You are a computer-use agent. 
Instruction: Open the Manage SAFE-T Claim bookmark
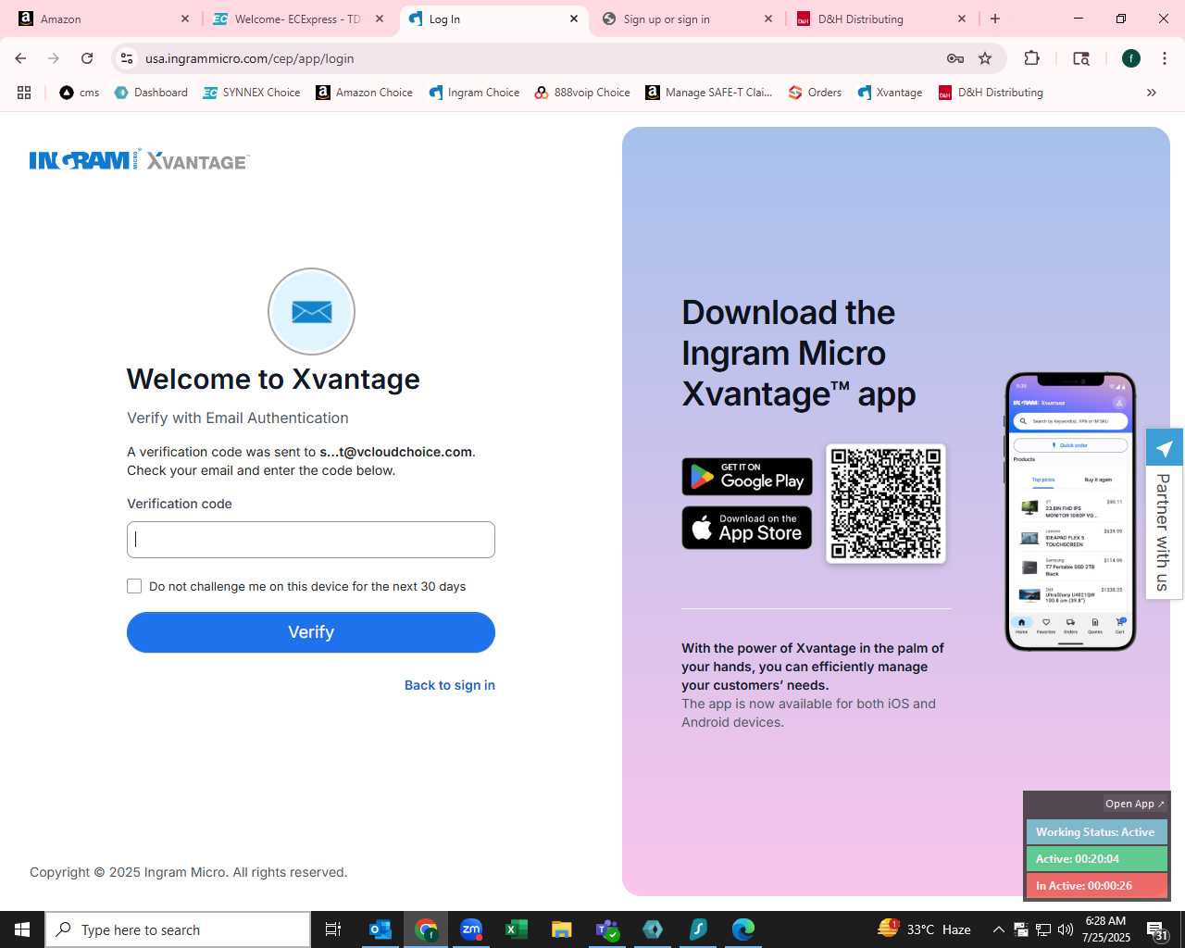pyautogui.click(x=709, y=93)
